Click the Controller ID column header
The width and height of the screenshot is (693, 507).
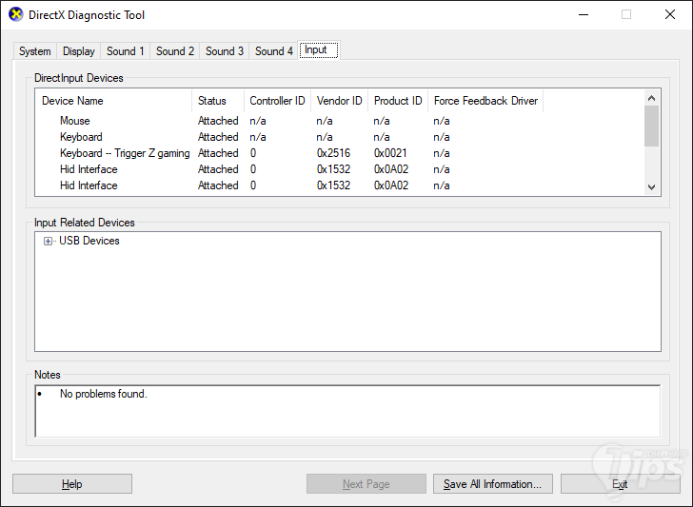point(278,101)
